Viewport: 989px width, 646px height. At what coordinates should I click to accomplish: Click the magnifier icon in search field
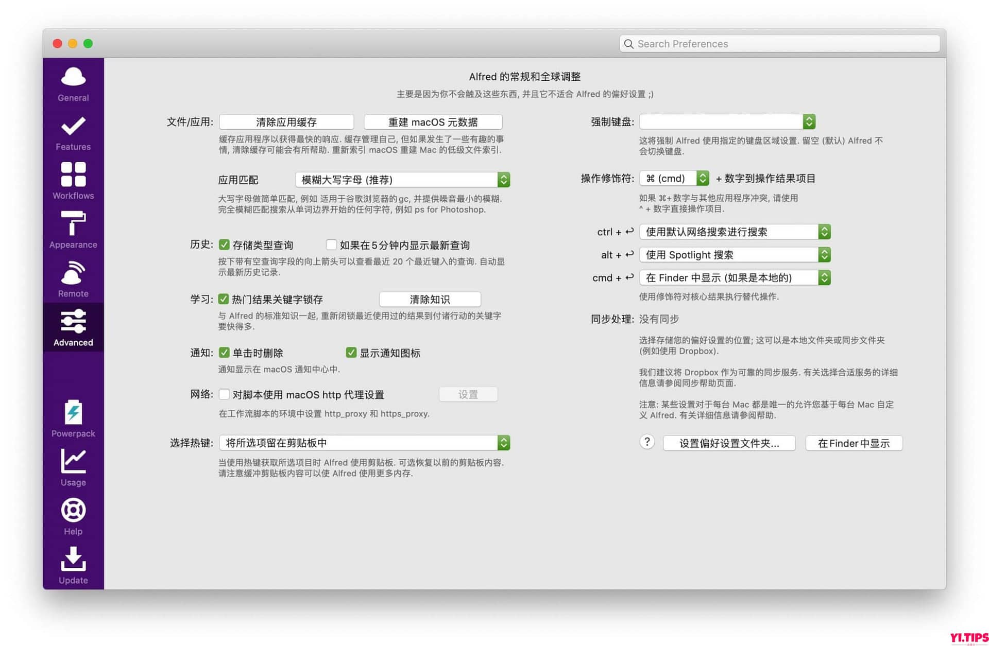[x=628, y=44]
